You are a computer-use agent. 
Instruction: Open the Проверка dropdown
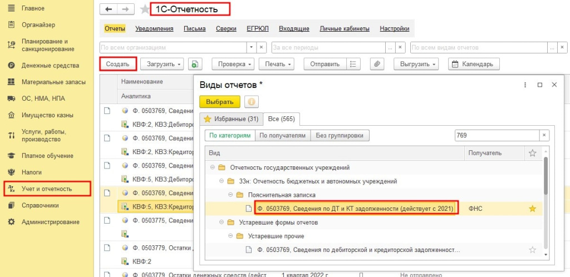[x=233, y=64]
